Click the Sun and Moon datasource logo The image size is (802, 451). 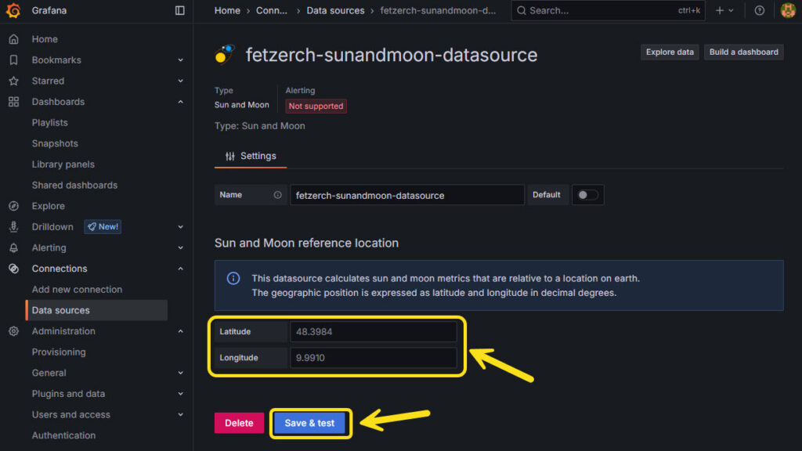pyautogui.click(x=224, y=54)
